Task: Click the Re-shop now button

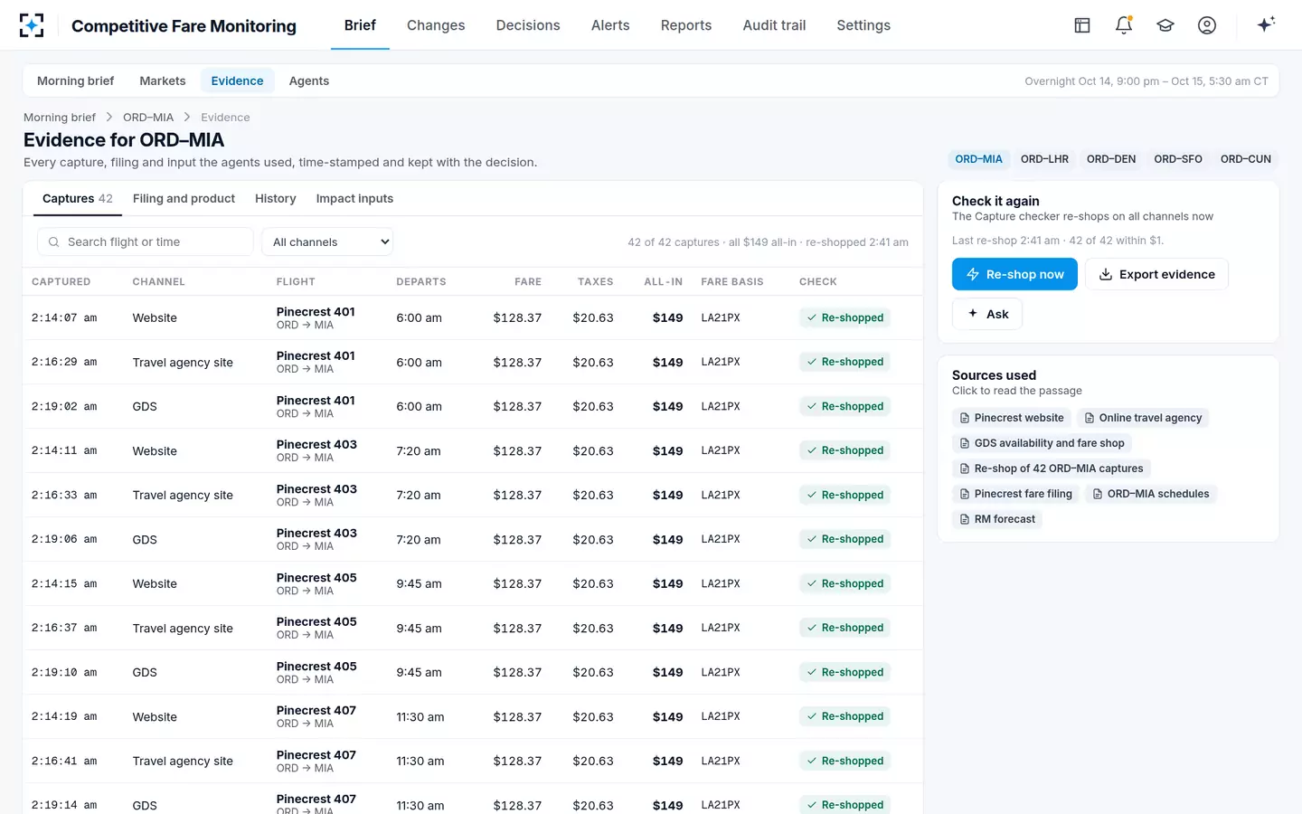Action: pyautogui.click(x=1014, y=274)
